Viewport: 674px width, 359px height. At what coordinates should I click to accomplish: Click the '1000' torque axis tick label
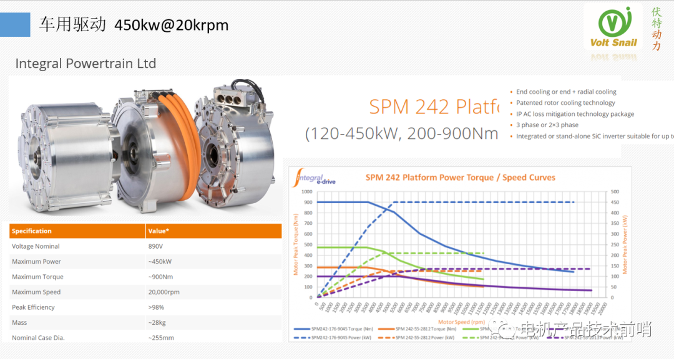(307, 191)
